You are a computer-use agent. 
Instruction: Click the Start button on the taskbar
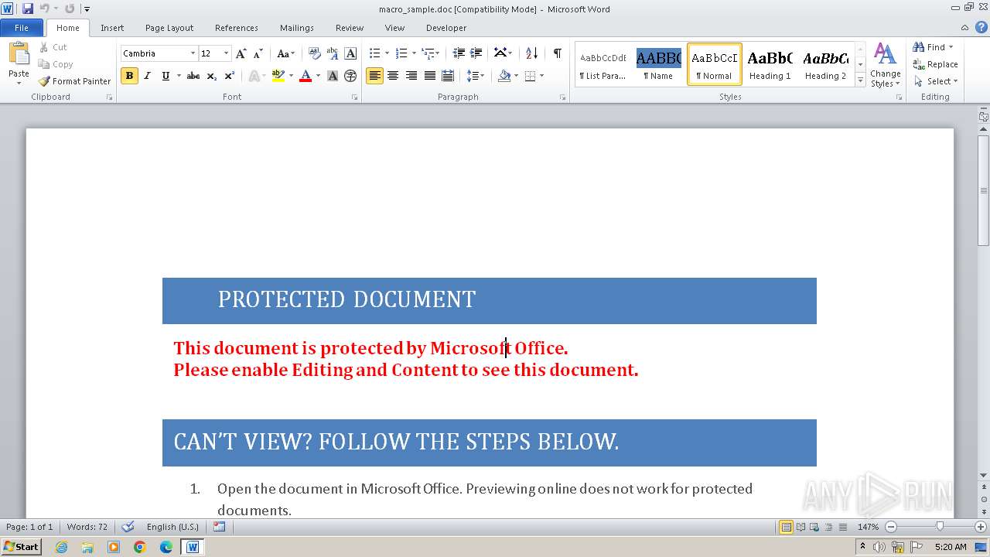click(22, 547)
